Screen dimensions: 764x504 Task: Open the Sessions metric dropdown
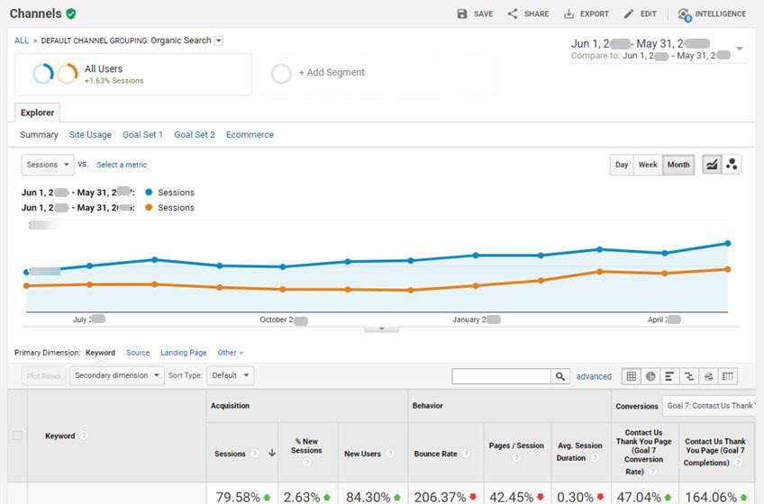click(48, 165)
